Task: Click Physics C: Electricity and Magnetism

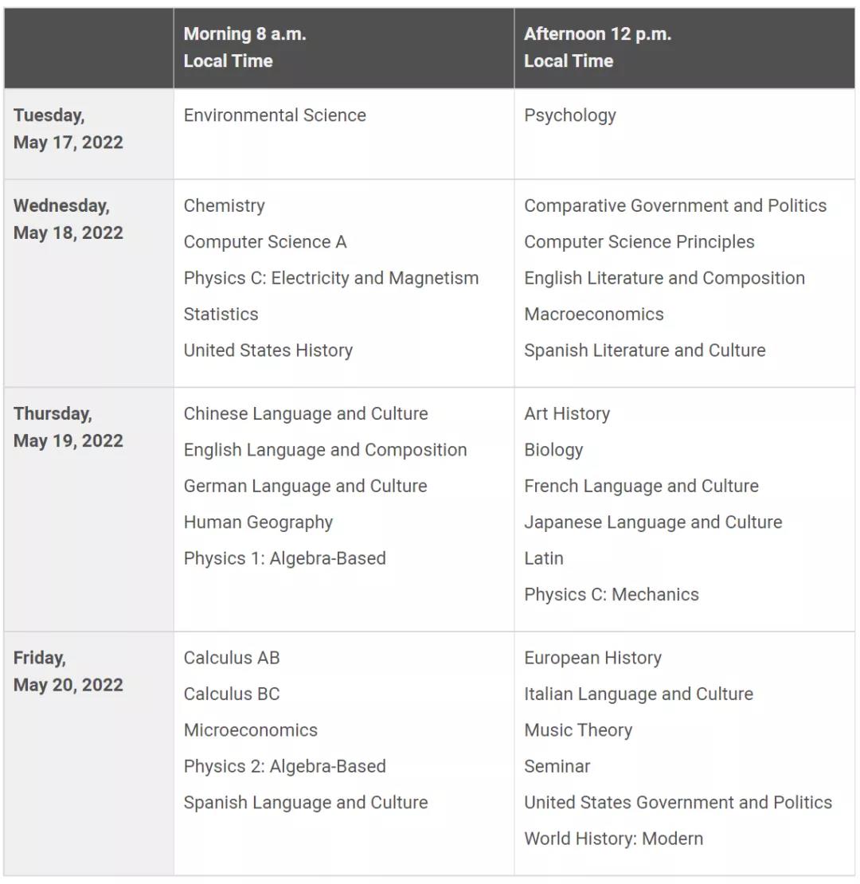Action: (330, 279)
